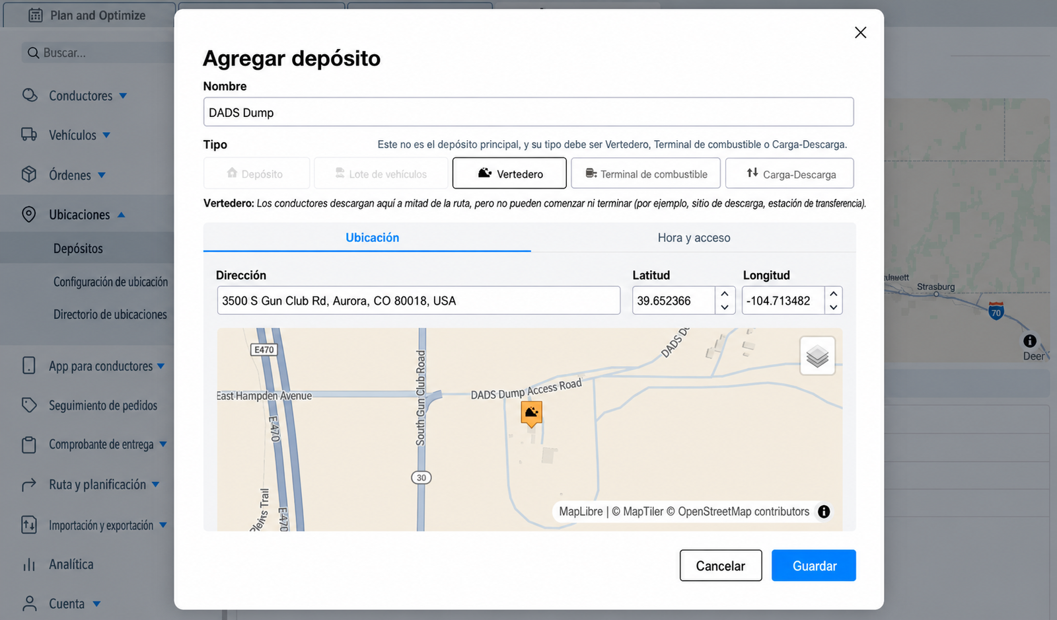1057x620 pixels.
Task: Expand App para conductores menu
Action: 161,366
